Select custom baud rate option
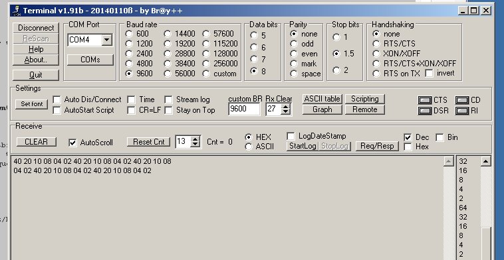504x260 pixels. 206,74
